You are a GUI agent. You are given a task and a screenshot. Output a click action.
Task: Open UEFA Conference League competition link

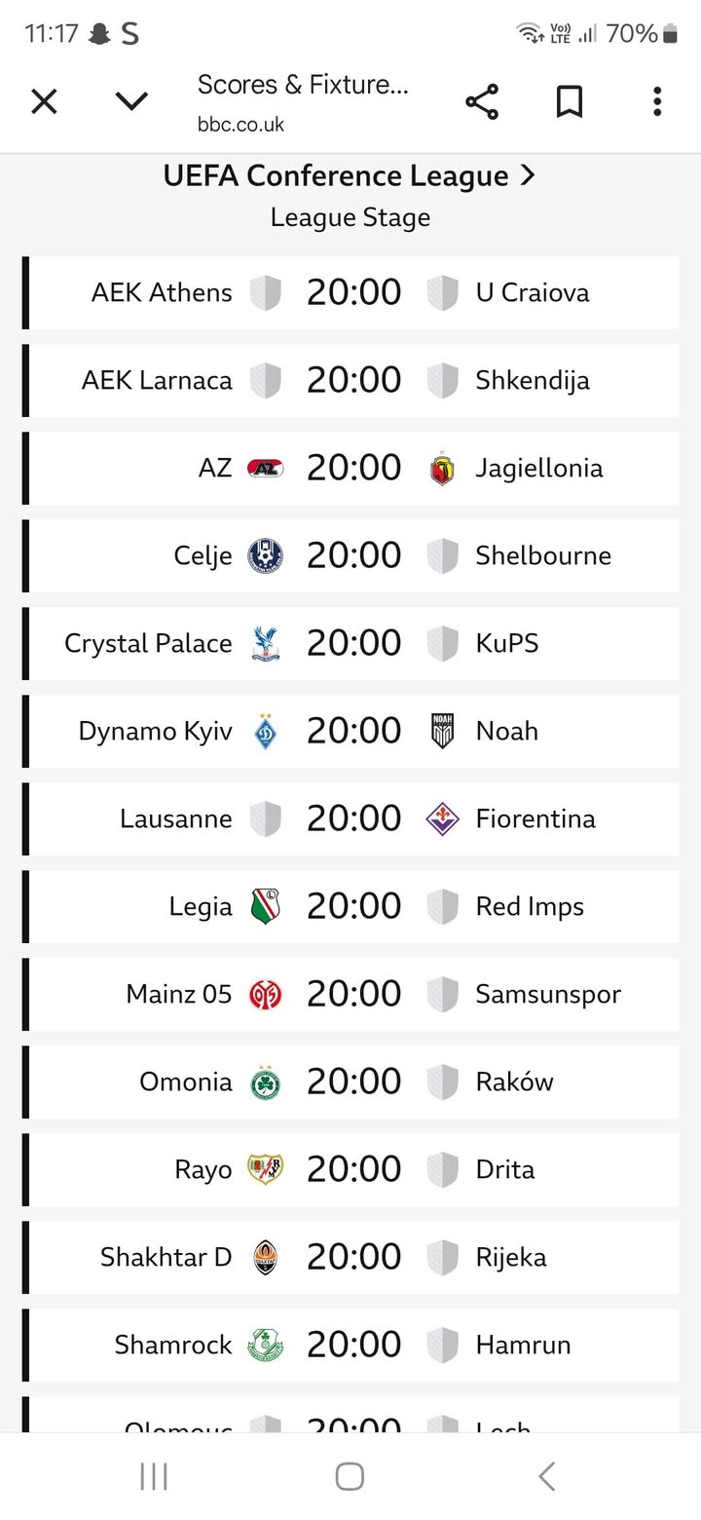[350, 176]
